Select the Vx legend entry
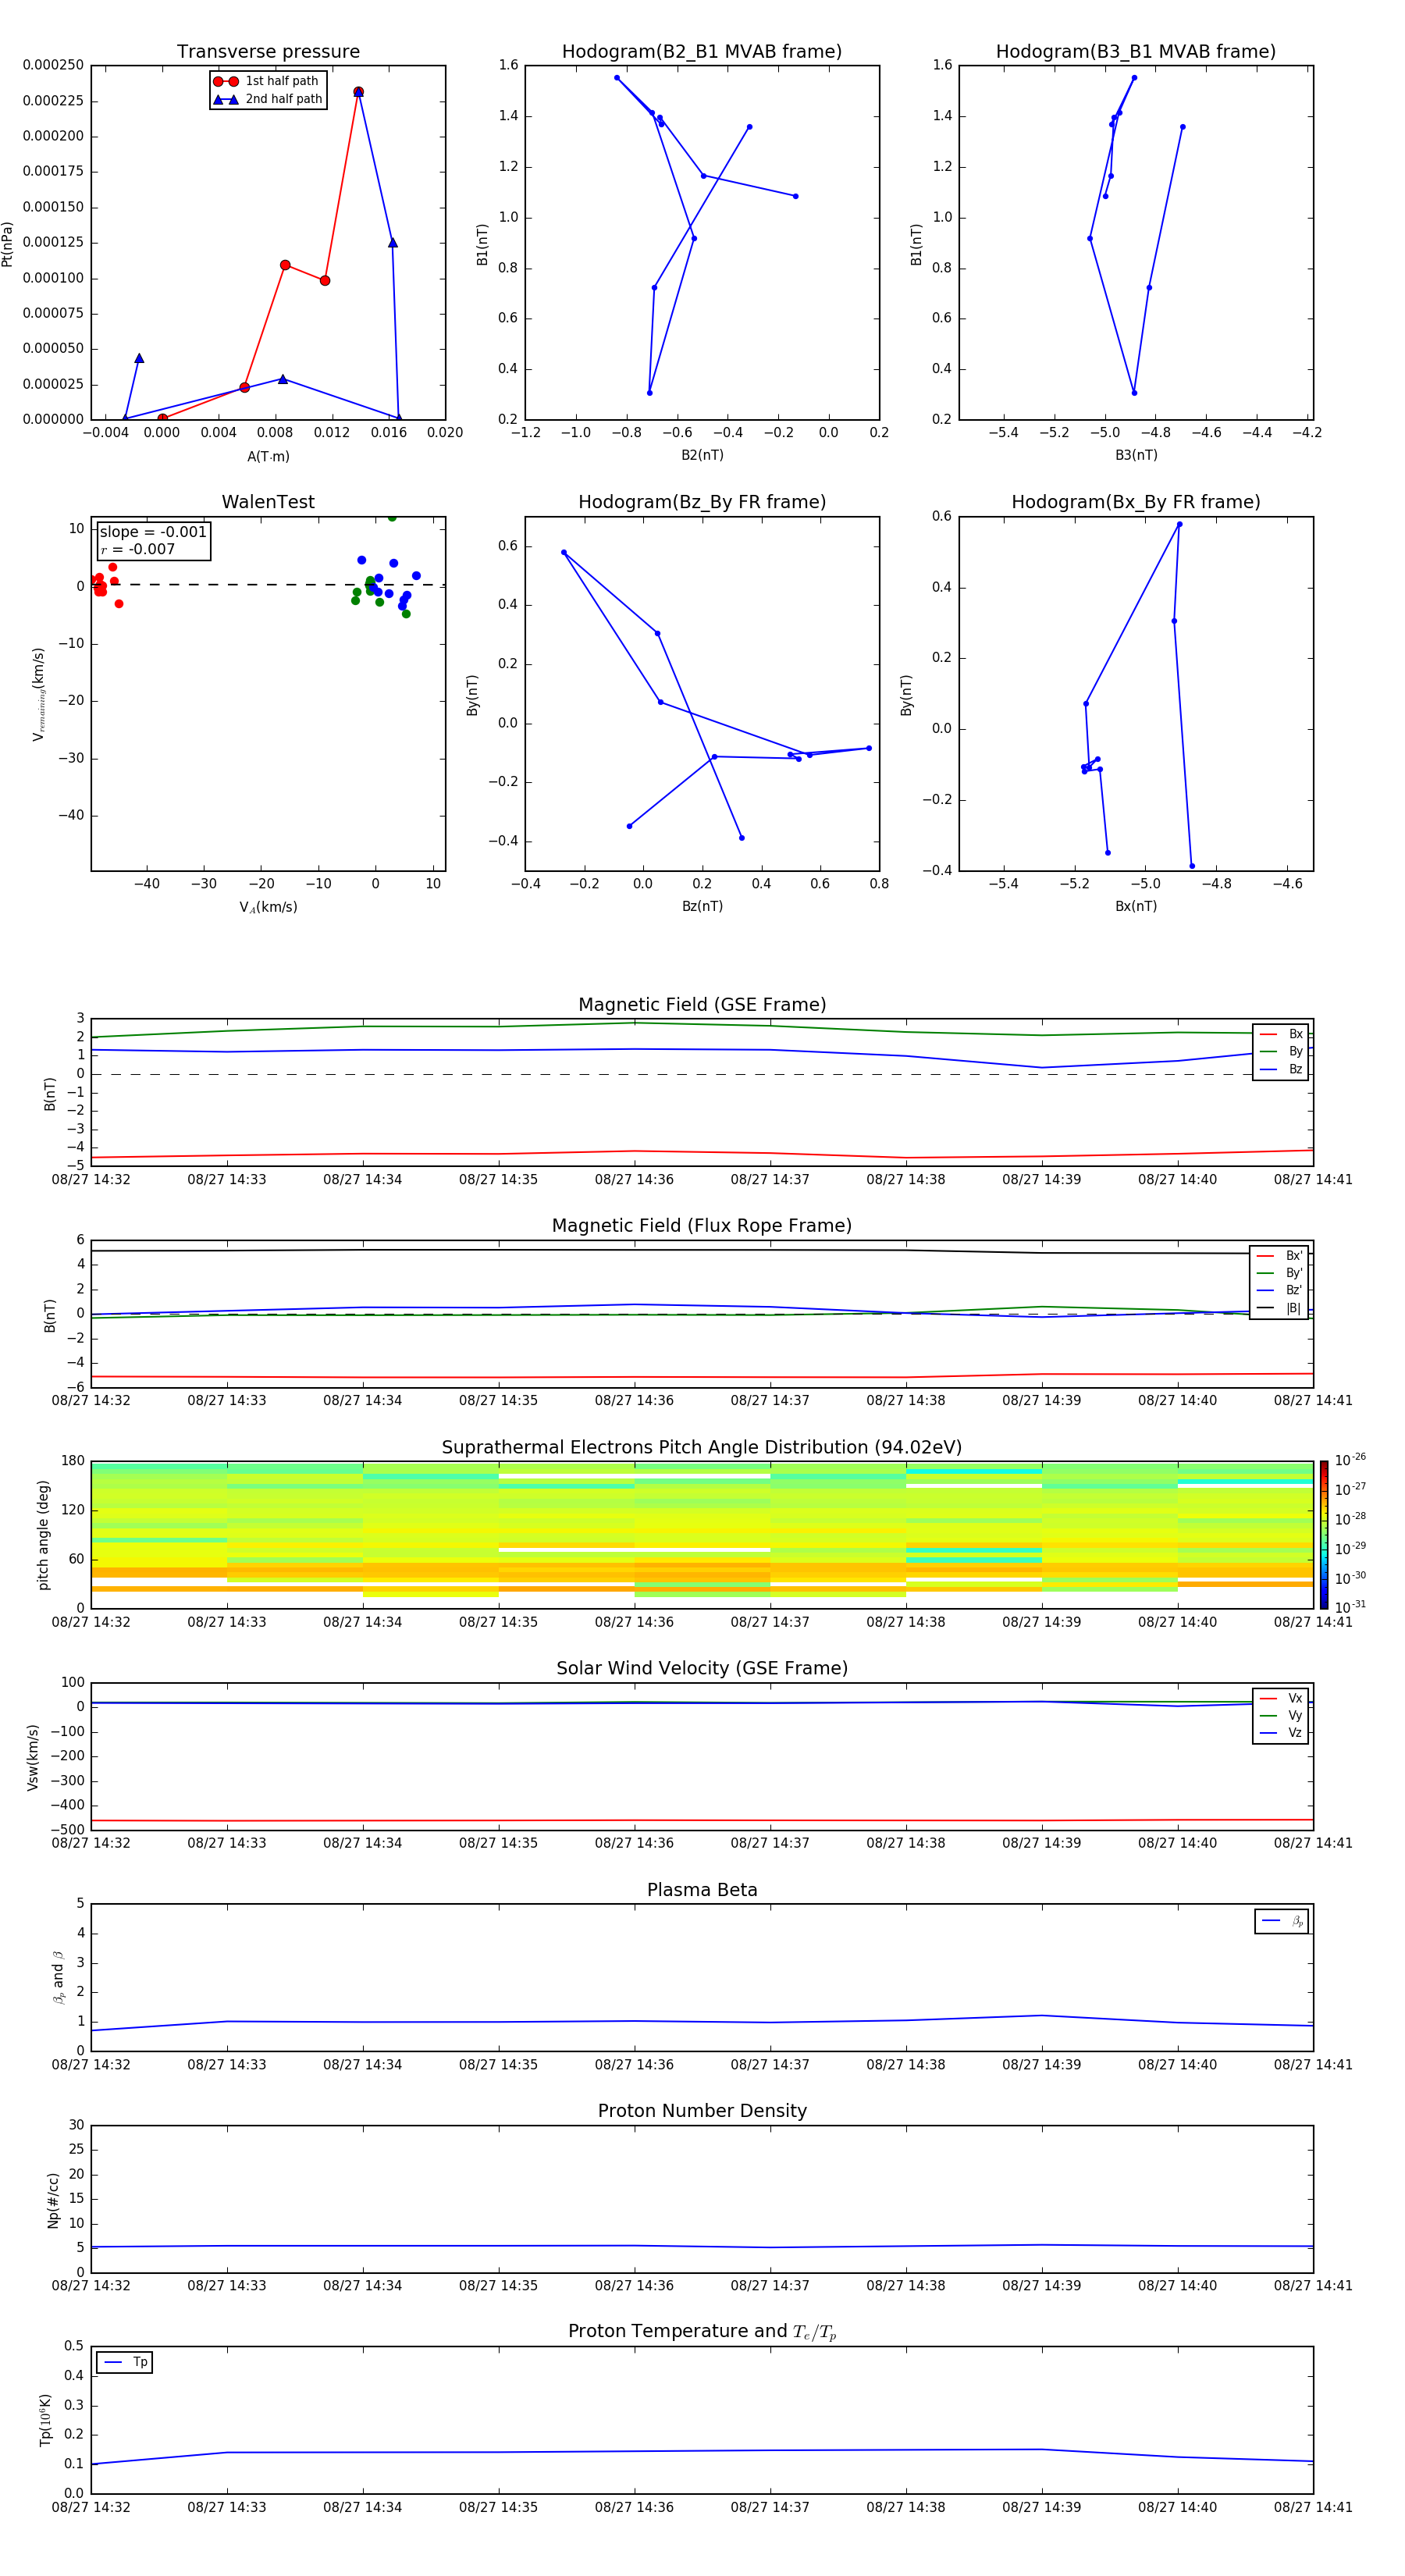Image resolution: width=1405 pixels, height=2576 pixels. point(1281,1698)
